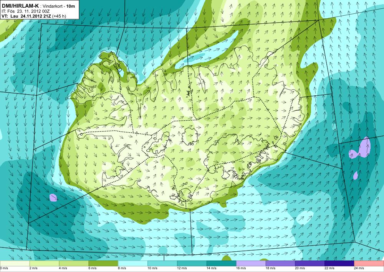The image size is (384, 272).
Task: Select the 'VT: Lau 24.11.2012 21Z' valid time
Action: click(x=26, y=16)
